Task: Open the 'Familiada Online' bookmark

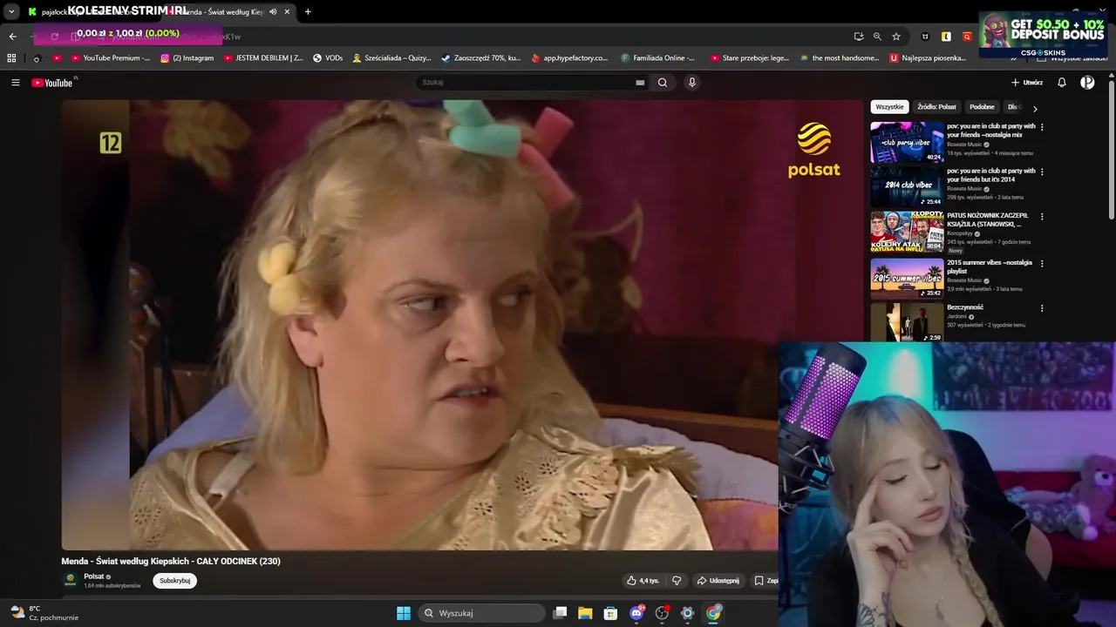Action: [658, 58]
